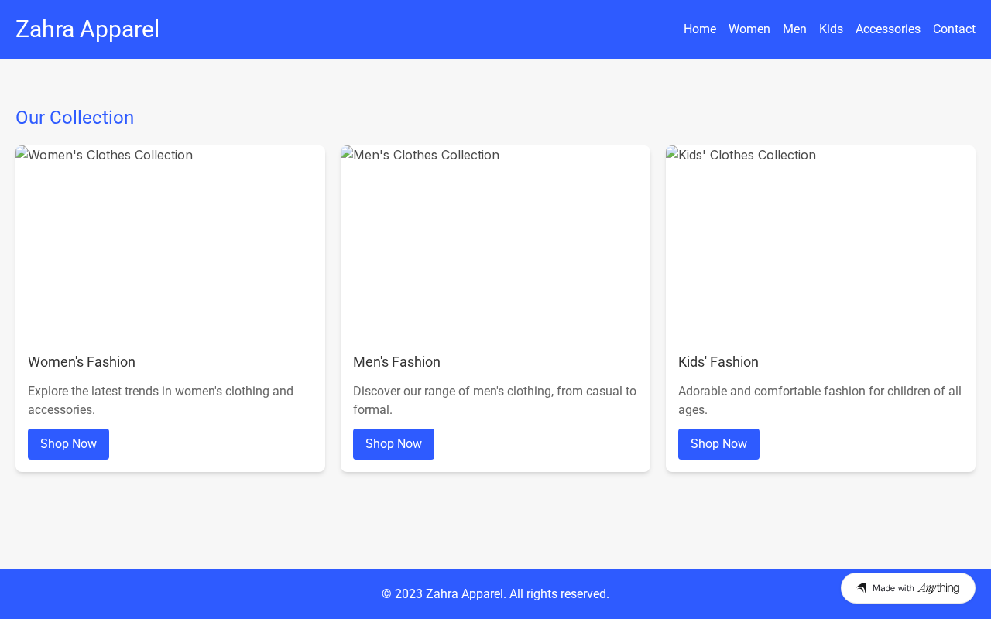This screenshot has width=991, height=619.
Task: Click the Our Collection heading
Action: [x=74, y=118]
